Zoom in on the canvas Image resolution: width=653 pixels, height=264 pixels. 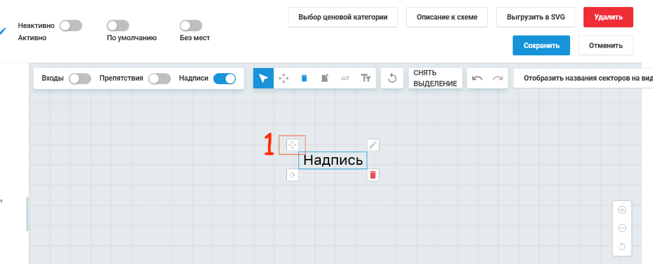(x=622, y=210)
